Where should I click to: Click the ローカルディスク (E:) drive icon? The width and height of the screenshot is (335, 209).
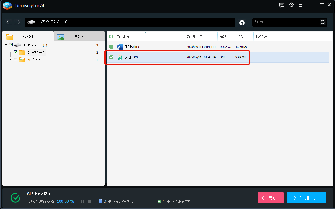coord(17,45)
